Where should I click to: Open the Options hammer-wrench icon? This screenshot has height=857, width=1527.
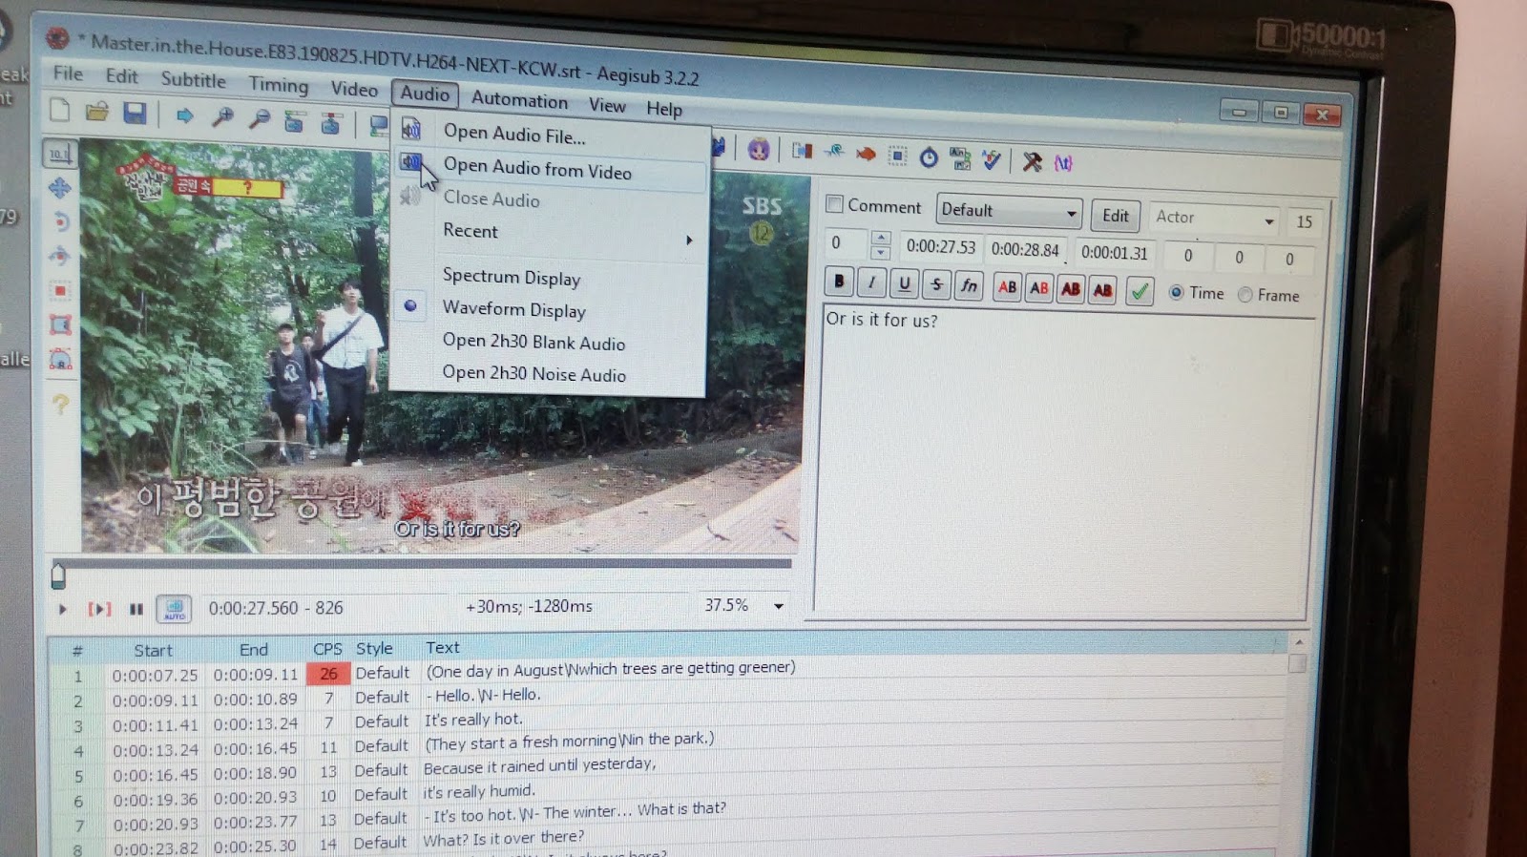tap(1032, 161)
